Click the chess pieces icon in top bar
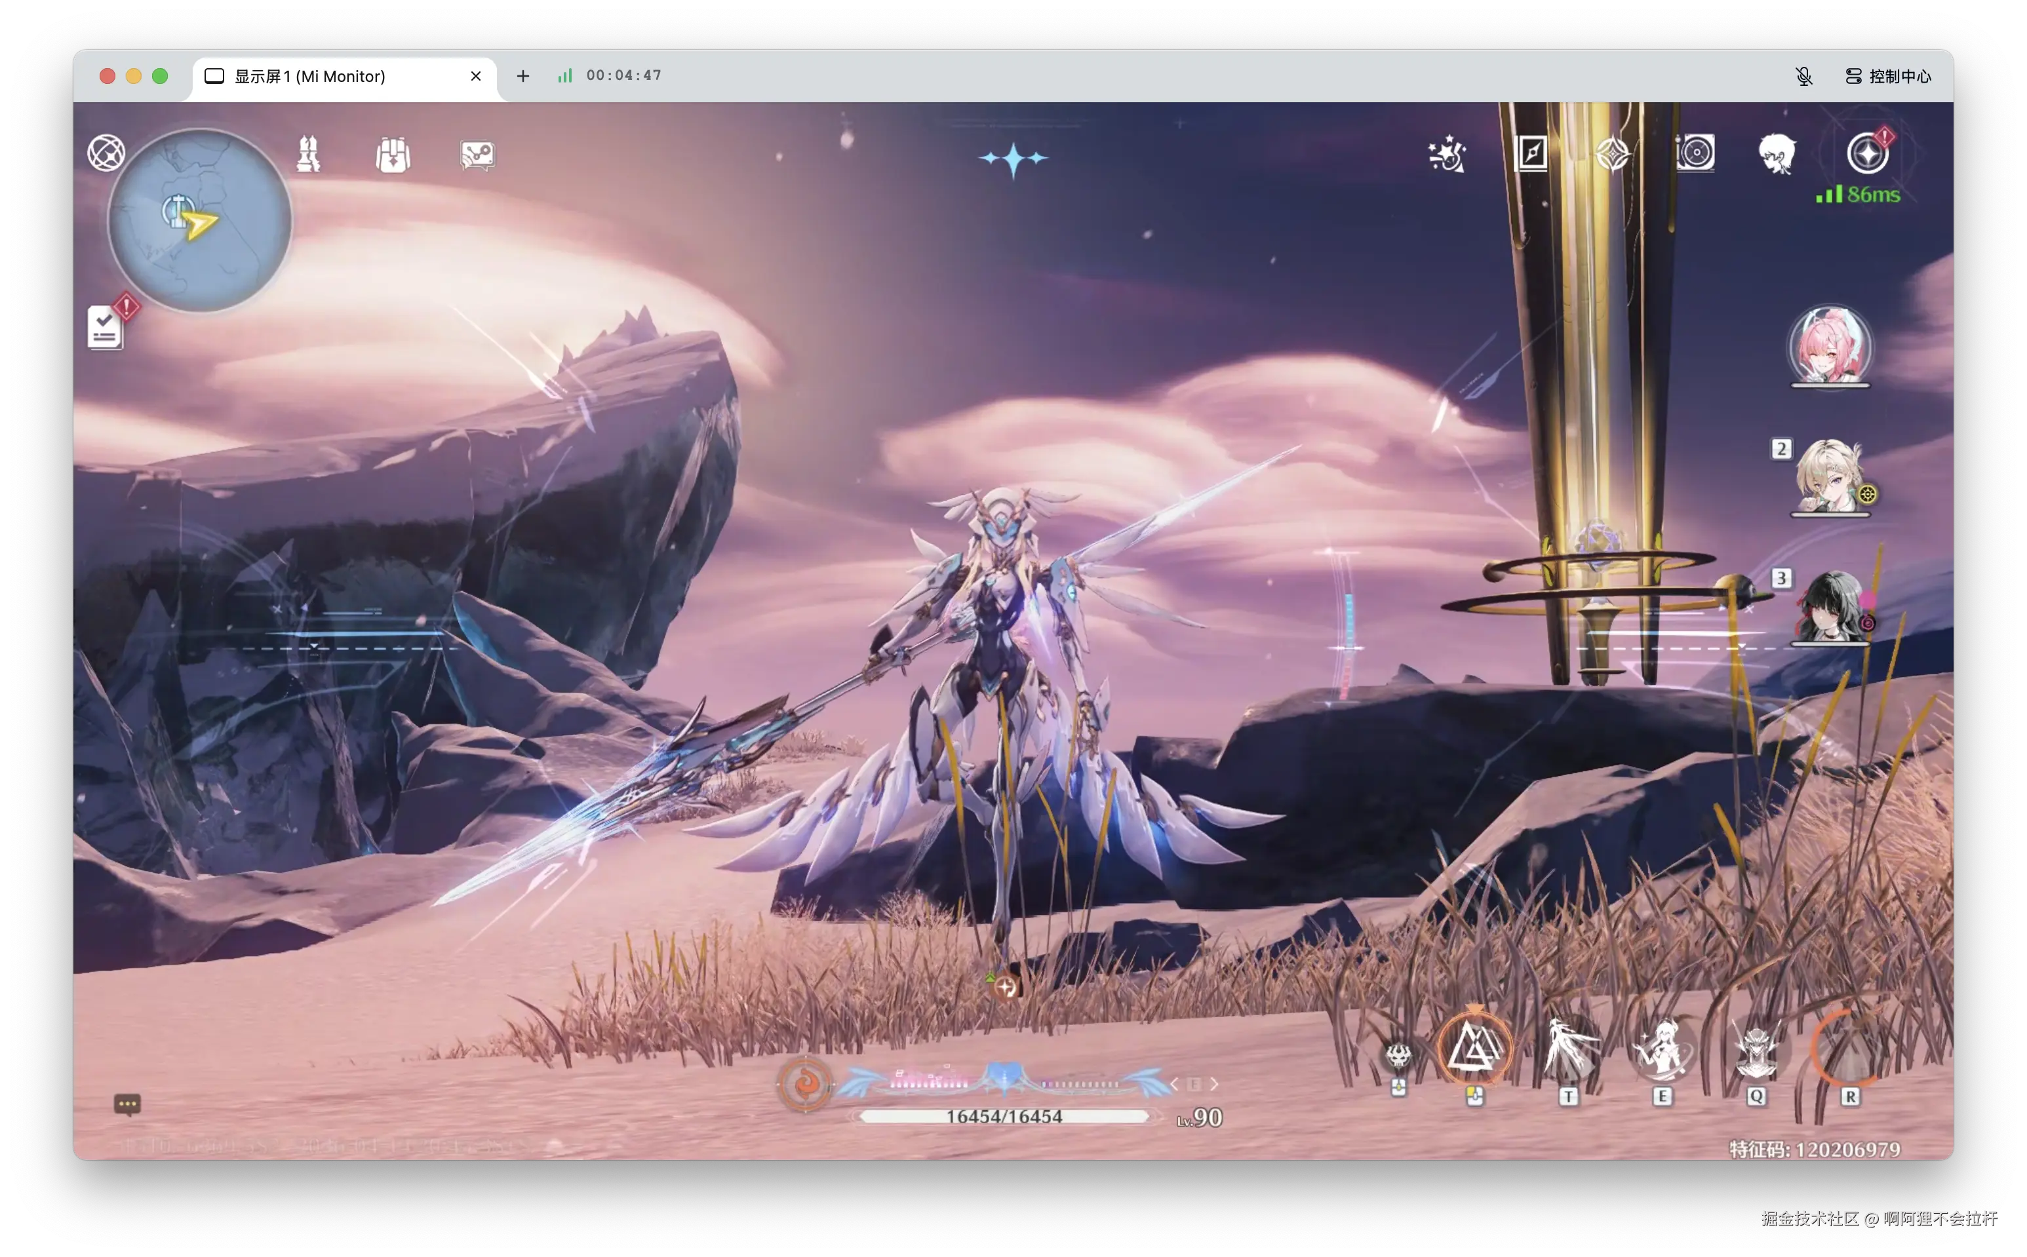The height and width of the screenshot is (1257, 2027). tap(309, 155)
